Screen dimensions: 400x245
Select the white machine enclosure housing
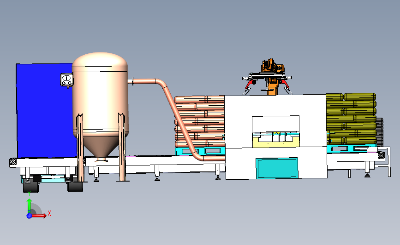(275, 137)
